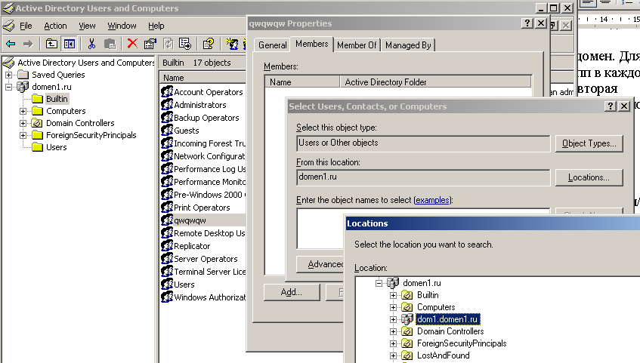Click the Up one level folder icon
Screen dimensions: 640x363
(x=51, y=44)
